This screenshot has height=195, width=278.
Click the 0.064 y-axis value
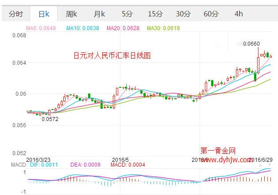pyautogui.click(x=19, y=63)
